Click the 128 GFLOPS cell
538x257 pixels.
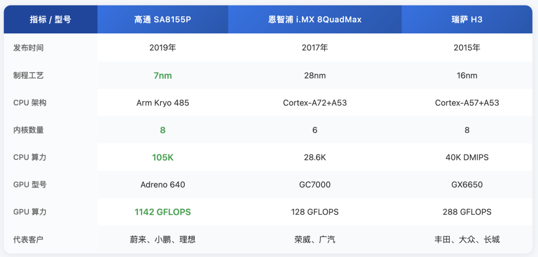(x=315, y=212)
